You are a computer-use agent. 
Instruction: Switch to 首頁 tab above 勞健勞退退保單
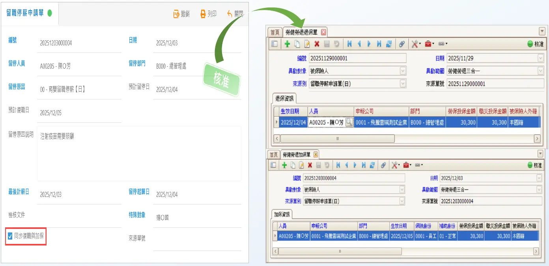point(275,32)
